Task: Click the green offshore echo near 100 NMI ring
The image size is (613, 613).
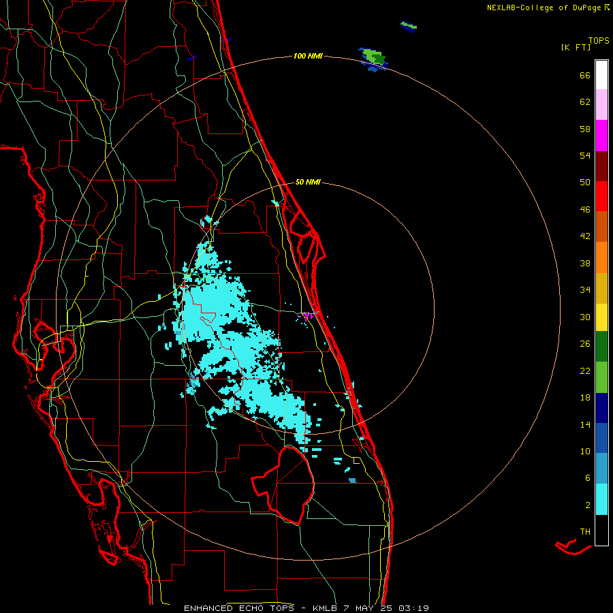Action: [x=373, y=59]
